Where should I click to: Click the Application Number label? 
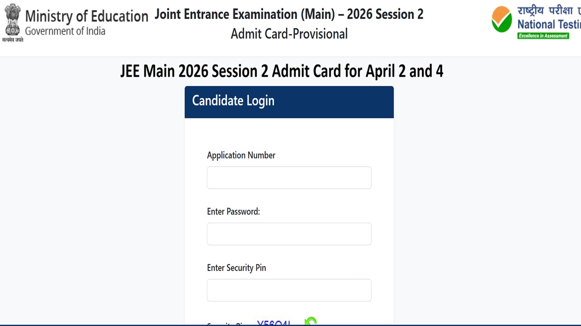(241, 155)
